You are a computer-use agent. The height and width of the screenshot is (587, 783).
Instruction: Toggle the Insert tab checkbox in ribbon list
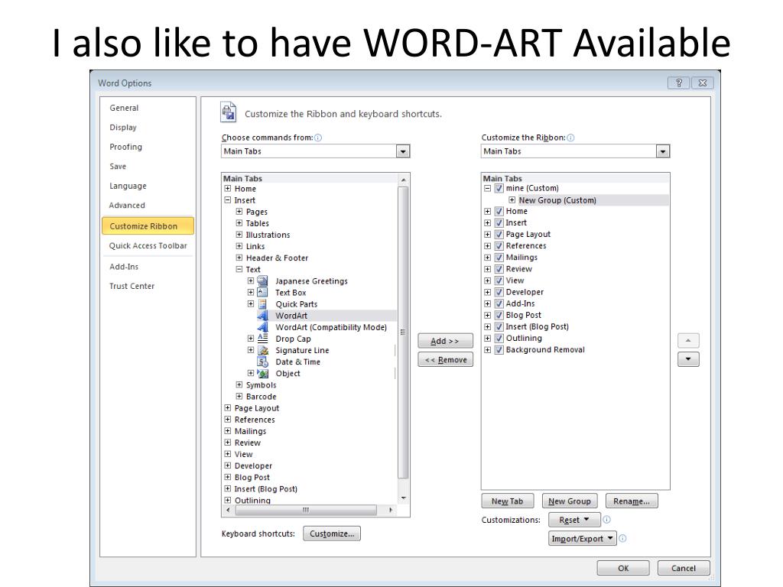tap(499, 222)
